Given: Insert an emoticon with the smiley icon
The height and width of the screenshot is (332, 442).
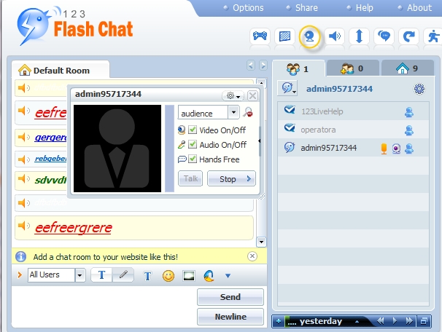Looking at the screenshot, I should [x=168, y=276].
